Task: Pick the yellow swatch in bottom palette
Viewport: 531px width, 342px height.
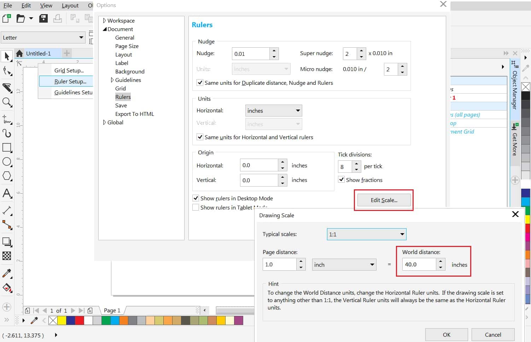Action: (62, 320)
